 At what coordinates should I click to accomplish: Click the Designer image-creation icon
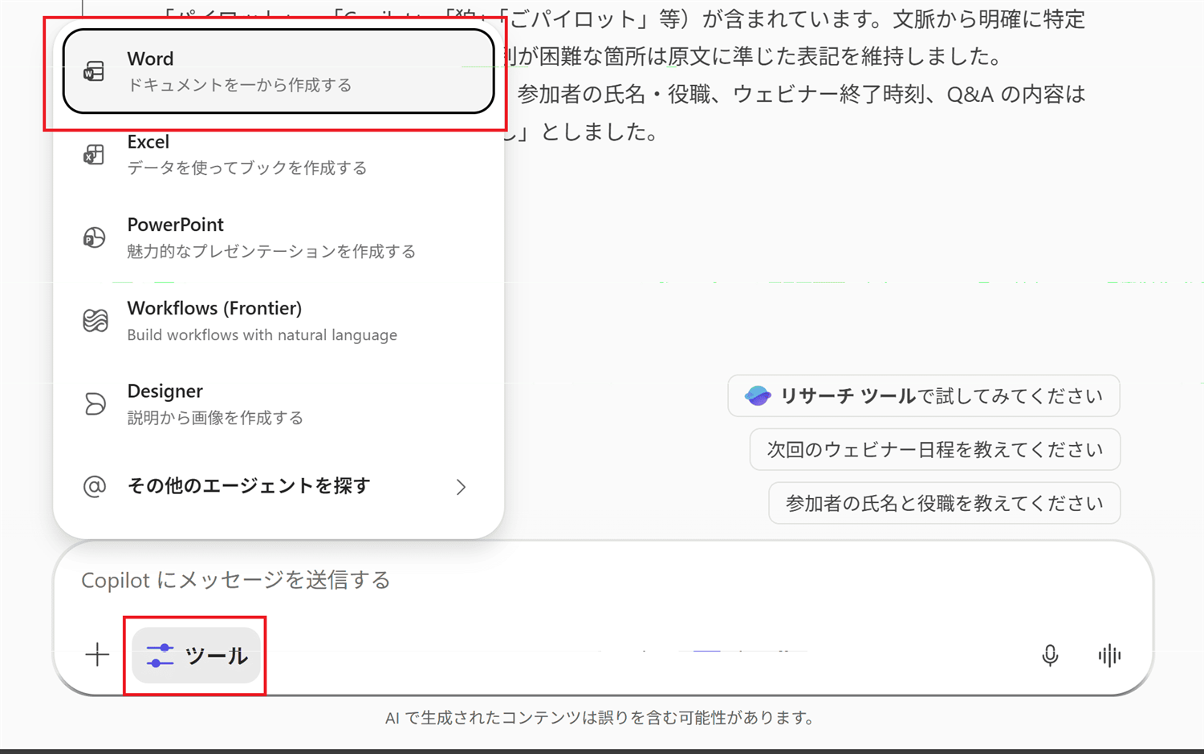pos(94,403)
